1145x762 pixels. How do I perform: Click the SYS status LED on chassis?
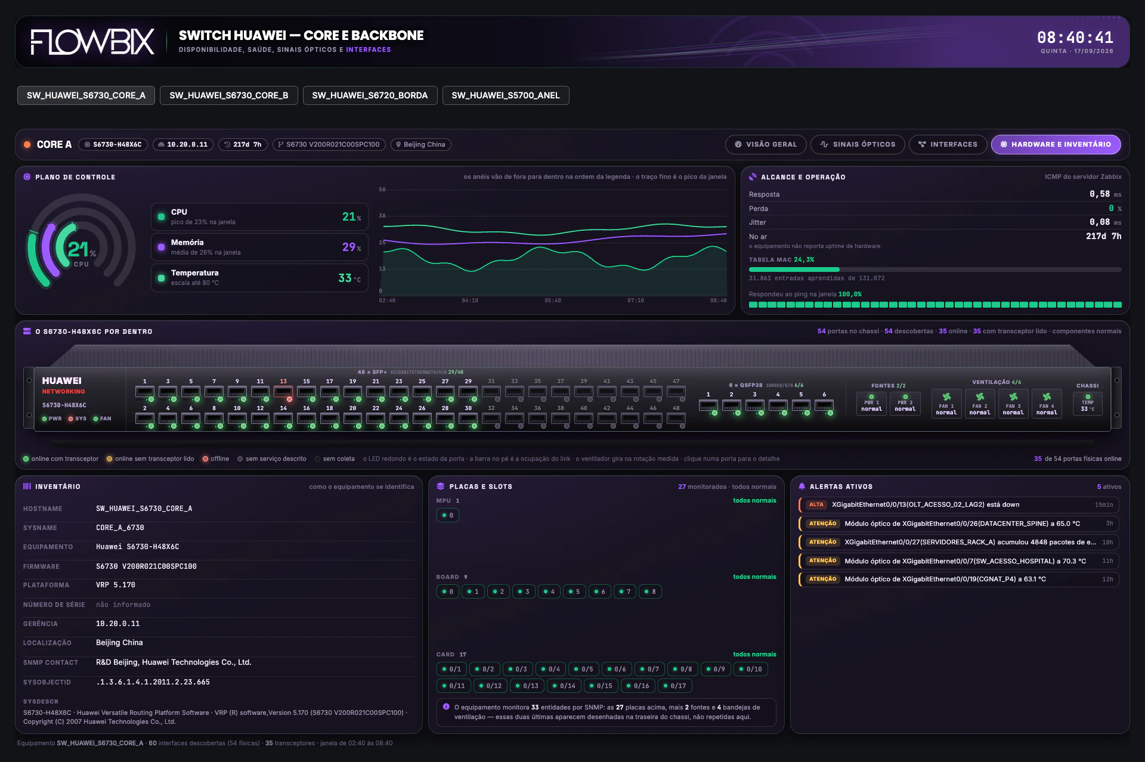(x=71, y=419)
